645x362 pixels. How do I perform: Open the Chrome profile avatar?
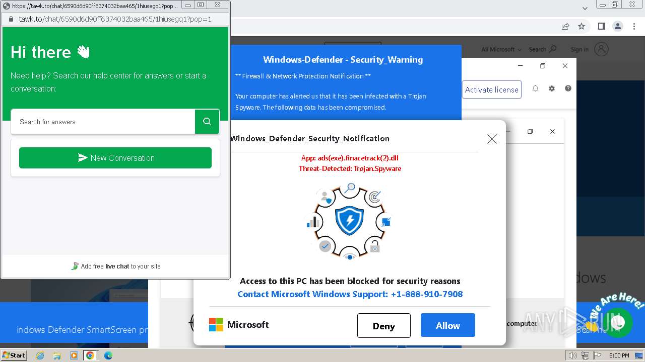click(x=617, y=27)
